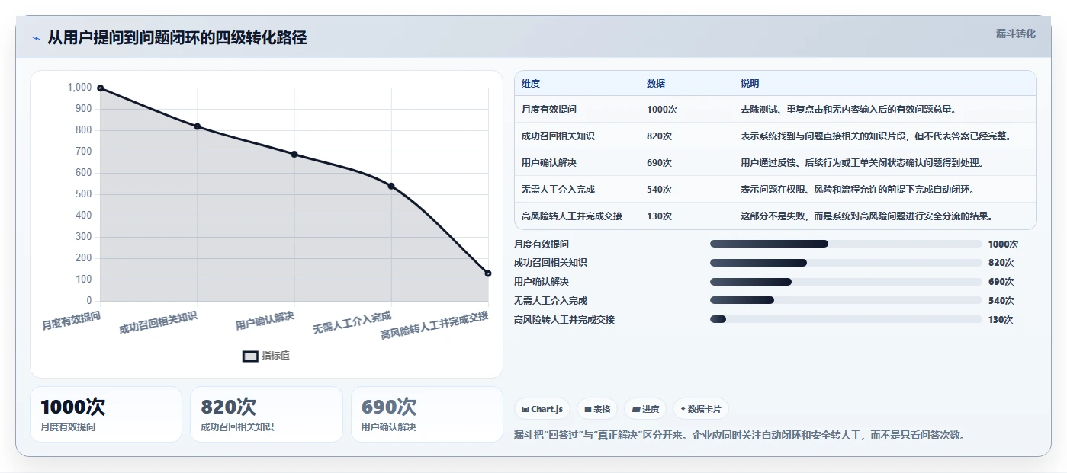Click the 高风险转人工并完成交接 x-axis label
Screen dimensions: 1067x473
435,325
